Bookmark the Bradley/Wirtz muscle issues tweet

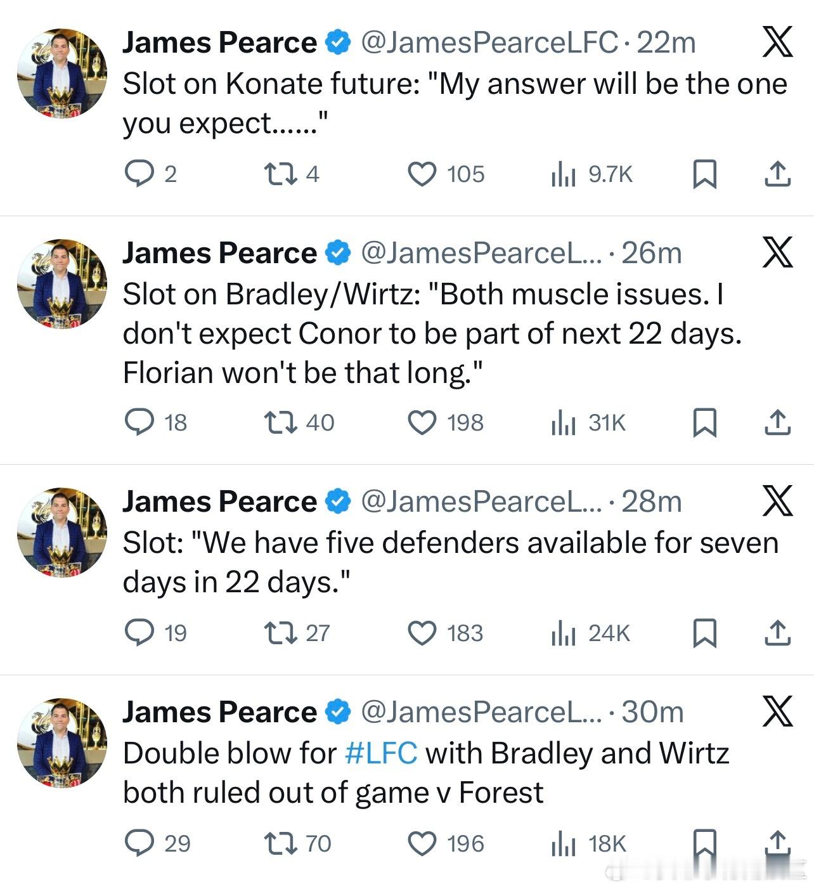[704, 422]
